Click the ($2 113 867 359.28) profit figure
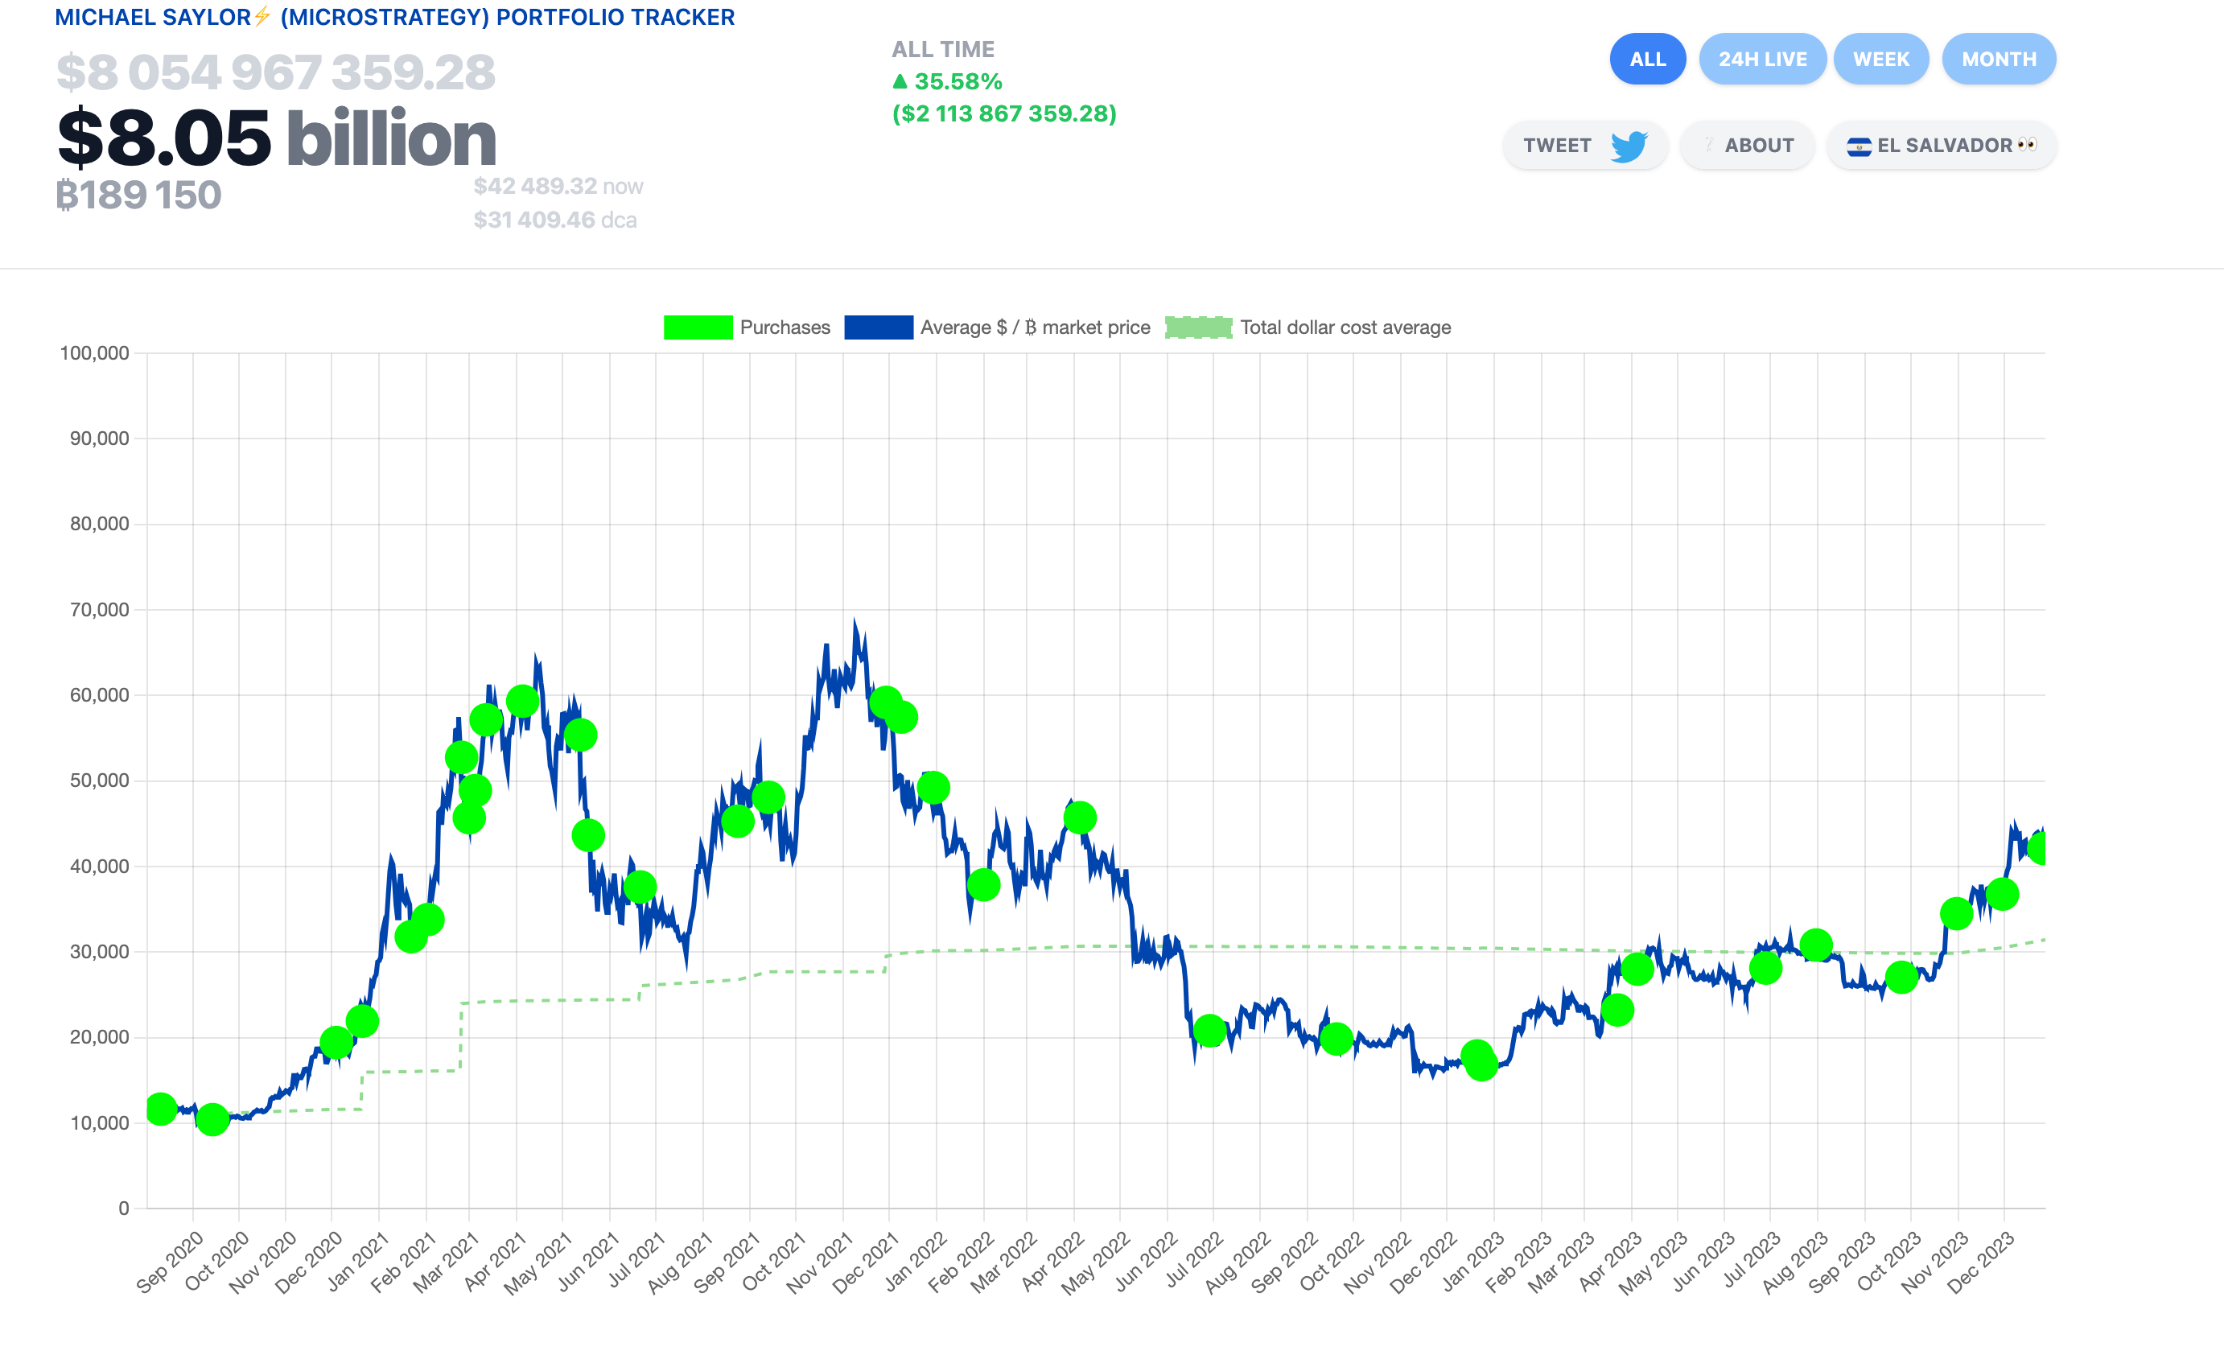The height and width of the screenshot is (1363, 2224). click(1003, 113)
